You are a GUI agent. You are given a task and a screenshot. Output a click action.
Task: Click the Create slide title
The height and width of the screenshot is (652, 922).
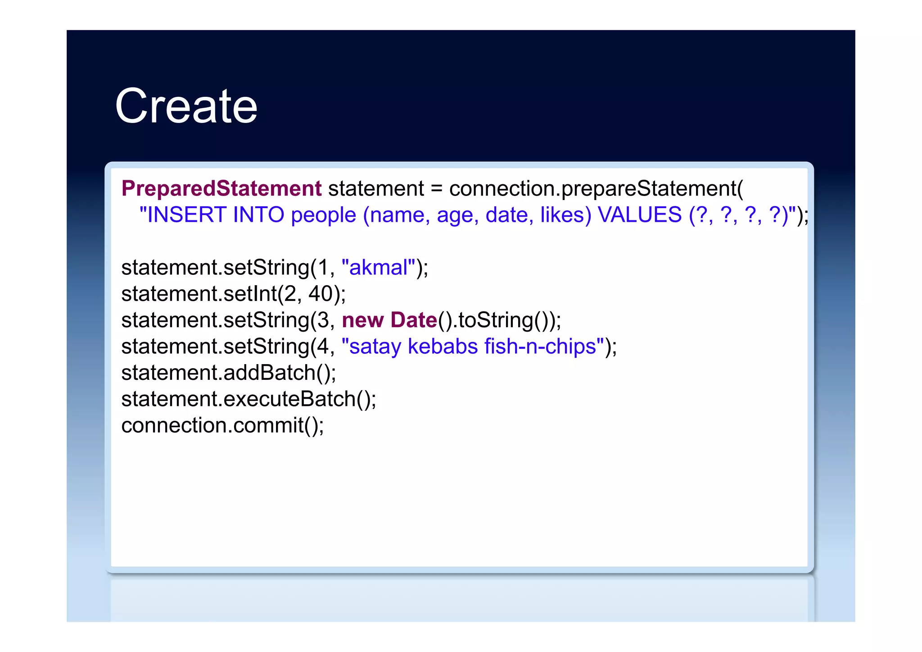(186, 106)
